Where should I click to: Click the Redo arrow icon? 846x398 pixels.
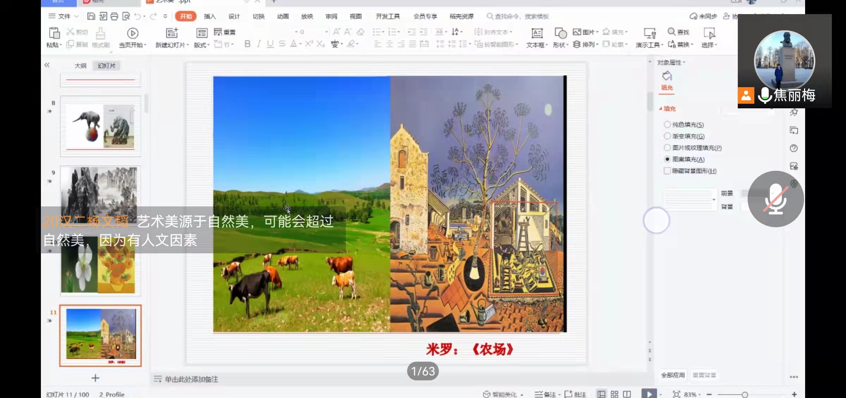tap(153, 16)
